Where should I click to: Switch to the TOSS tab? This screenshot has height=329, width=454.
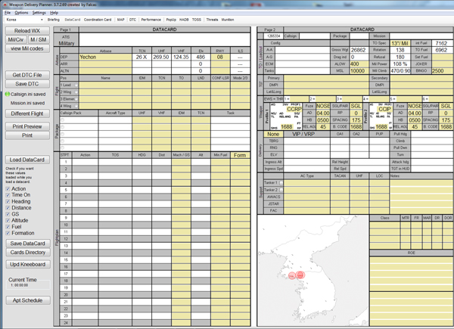[197, 20]
